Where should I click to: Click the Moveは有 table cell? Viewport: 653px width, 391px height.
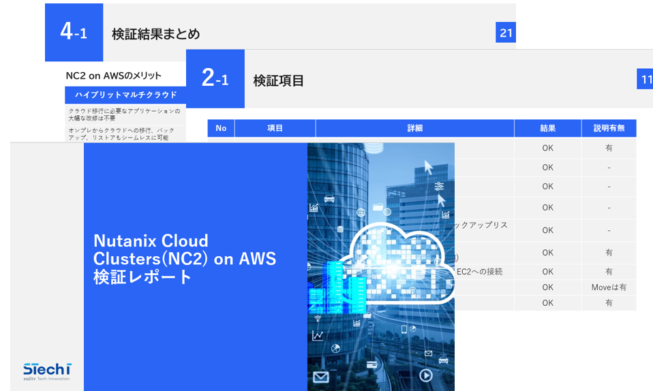[609, 287]
